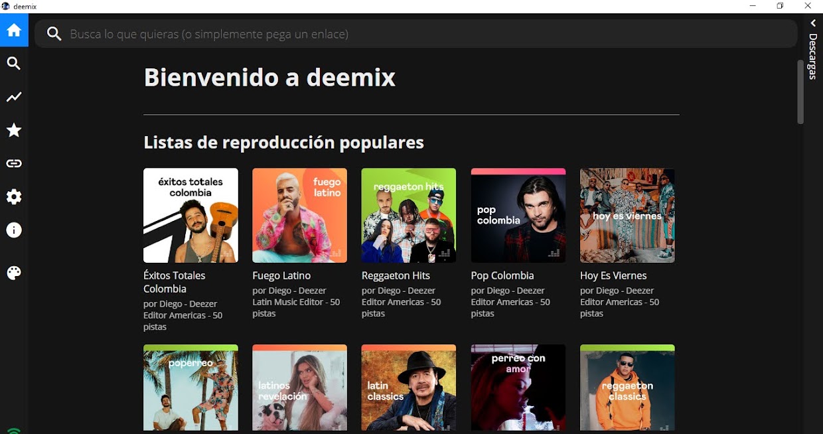Open Settings gear icon in sidebar
Screen dimensions: 823x434
click(14, 197)
